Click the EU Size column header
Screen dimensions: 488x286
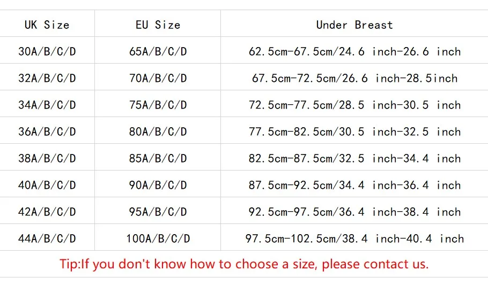(158, 25)
